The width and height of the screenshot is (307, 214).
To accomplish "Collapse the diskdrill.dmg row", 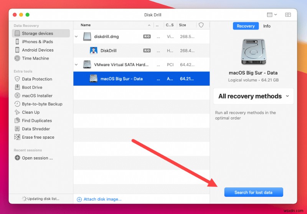I will [76, 36].
